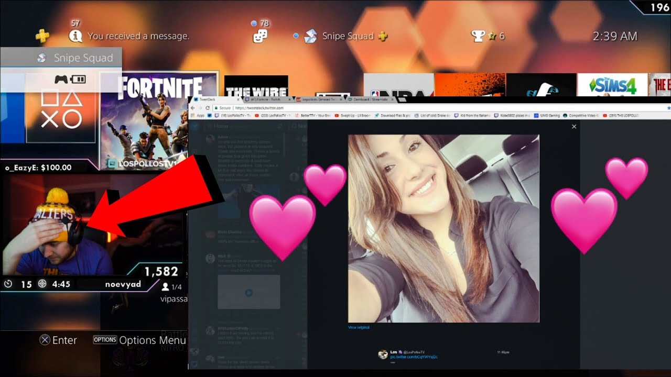Select the orange splatter game tile
The height and width of the screenshot is (377, 671).
(470, 85)
